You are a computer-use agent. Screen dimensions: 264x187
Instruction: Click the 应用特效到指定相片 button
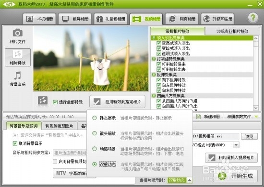(117, 102)
